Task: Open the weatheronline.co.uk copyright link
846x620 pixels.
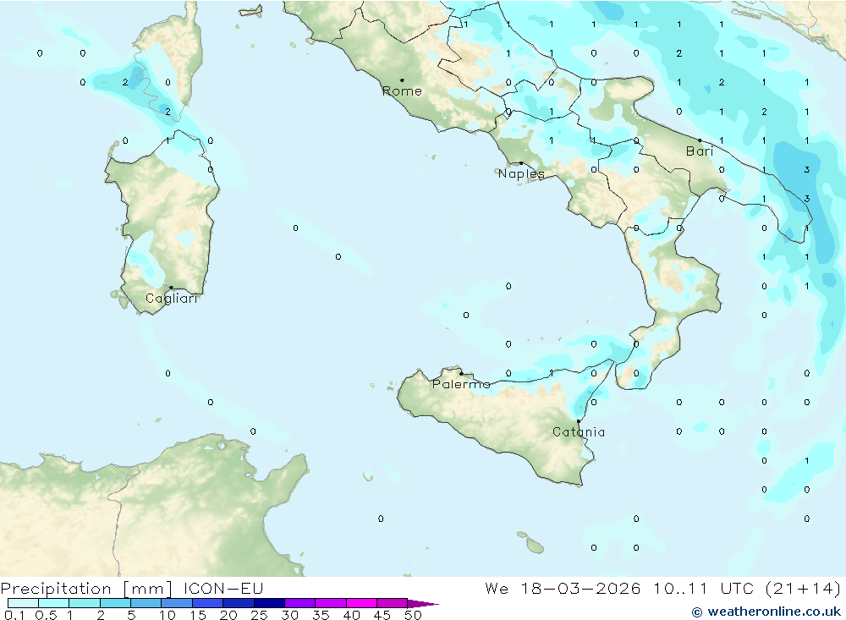Action: pos(766,612)
